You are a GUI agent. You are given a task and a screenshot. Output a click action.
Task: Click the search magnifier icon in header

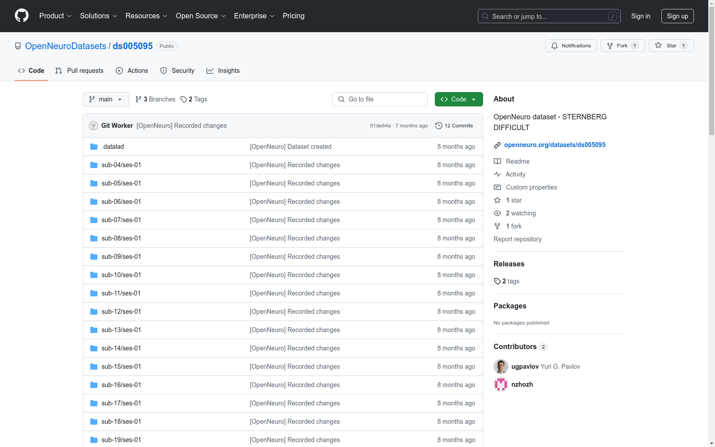485,16
